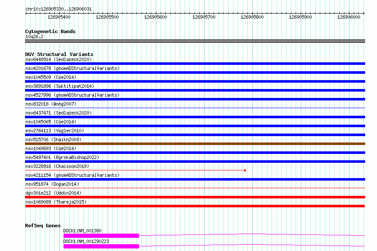Open variant nsv5497401 (ByrskaBishop2022) label
Viewport: 377px width, 251px height.
(x=62, y=157)
